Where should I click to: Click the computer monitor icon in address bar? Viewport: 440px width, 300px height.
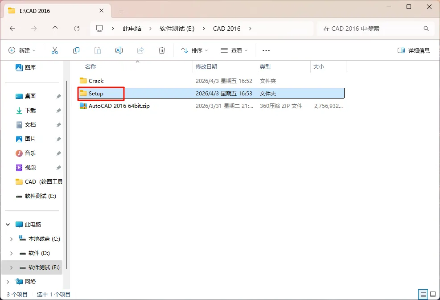tap(99, 29)
